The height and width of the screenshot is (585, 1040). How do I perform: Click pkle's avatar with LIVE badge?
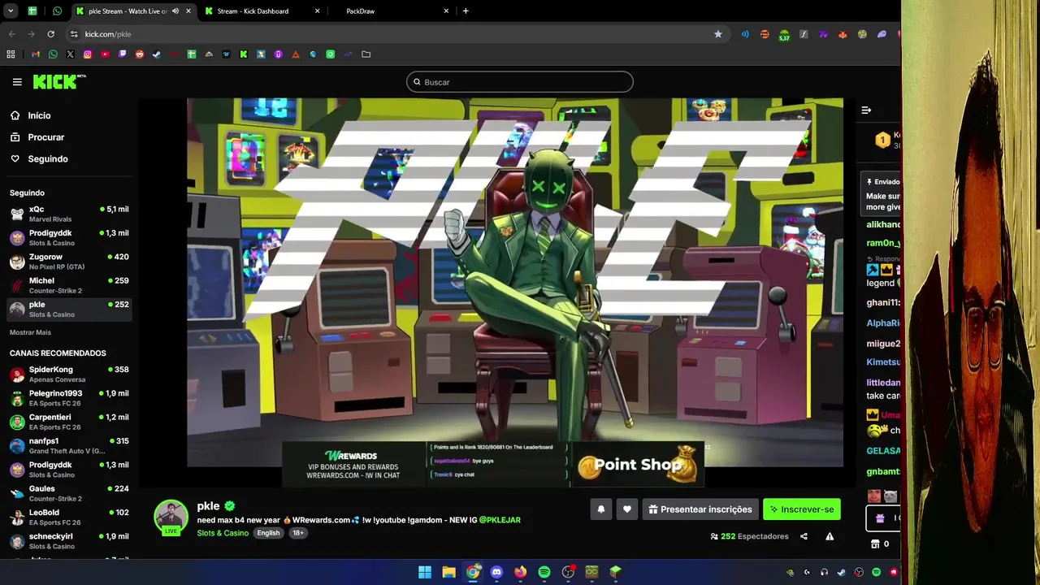171,518
